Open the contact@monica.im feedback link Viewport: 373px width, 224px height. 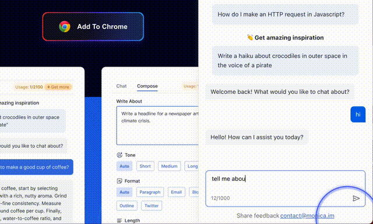tap(307, 216)
